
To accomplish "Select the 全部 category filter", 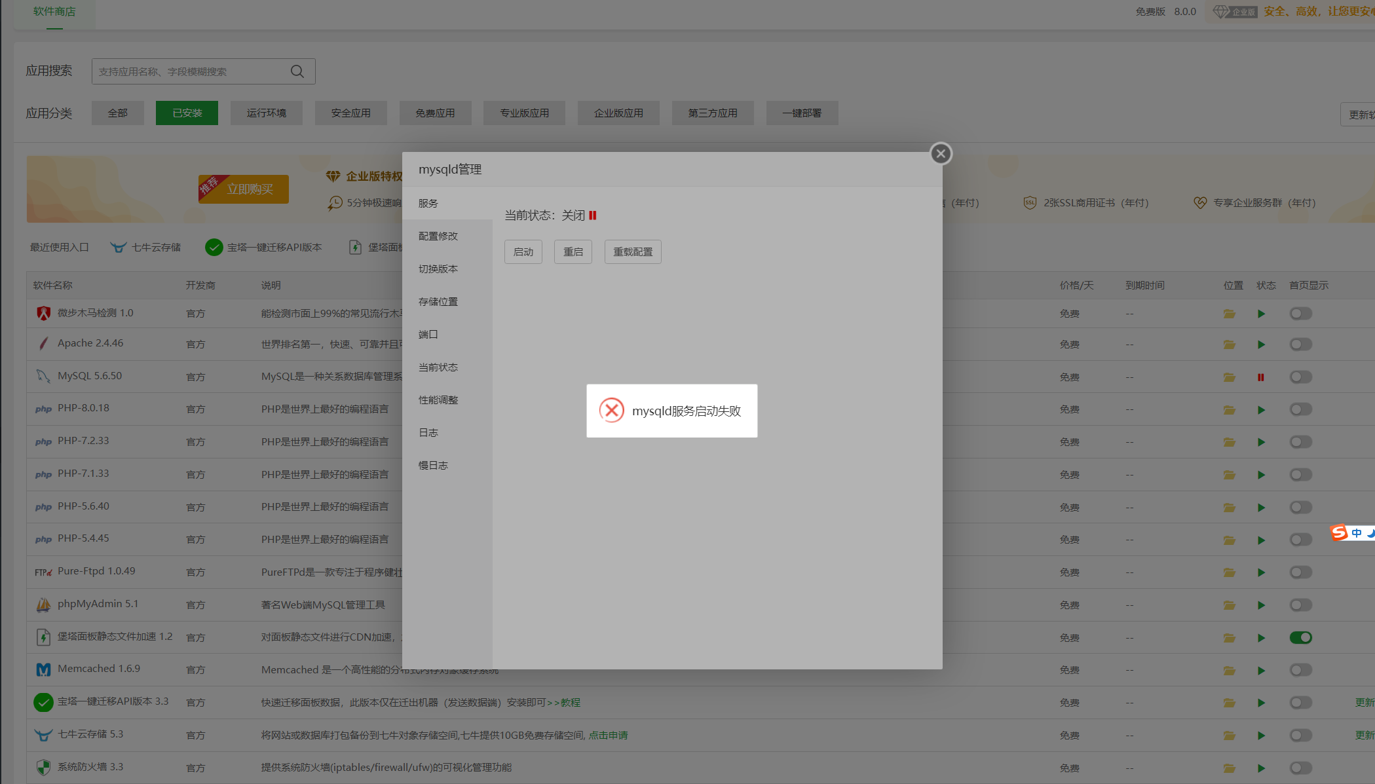I will (x=118, y=113).
